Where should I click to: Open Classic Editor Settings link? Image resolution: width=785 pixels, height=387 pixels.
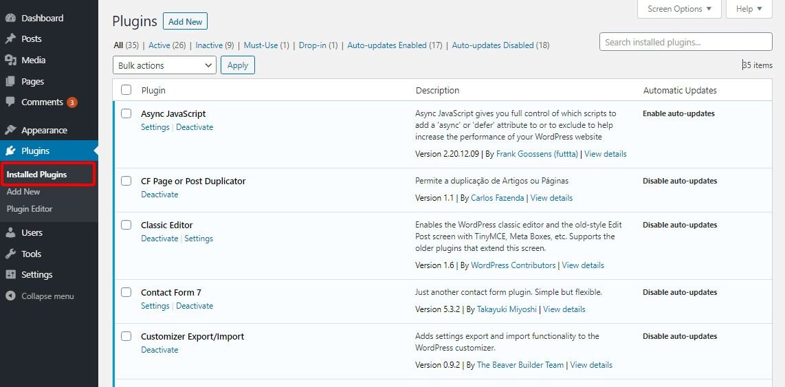click(x=199, y=239)
